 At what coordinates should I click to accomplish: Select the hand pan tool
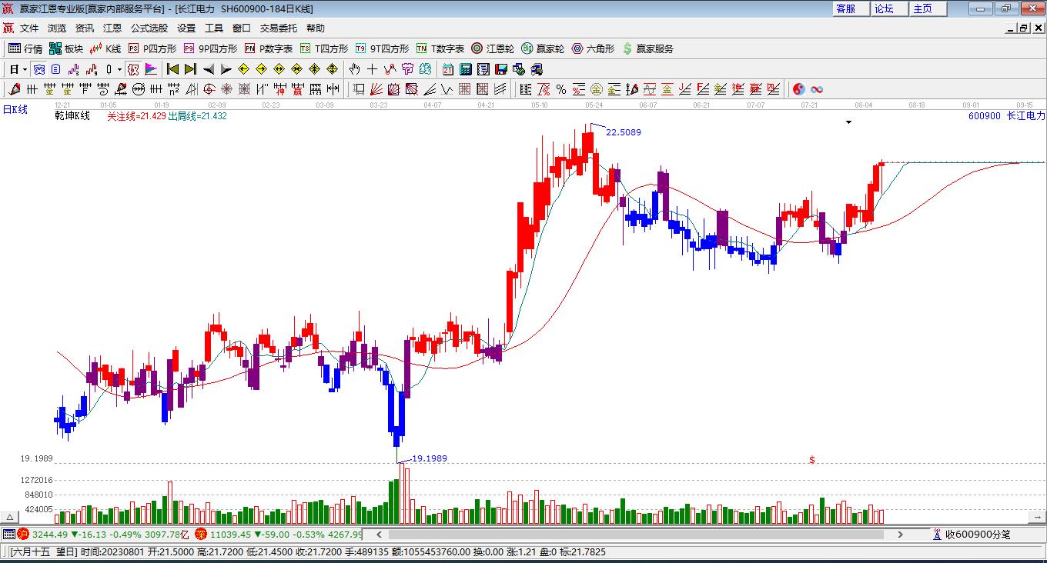click(355, 69)
